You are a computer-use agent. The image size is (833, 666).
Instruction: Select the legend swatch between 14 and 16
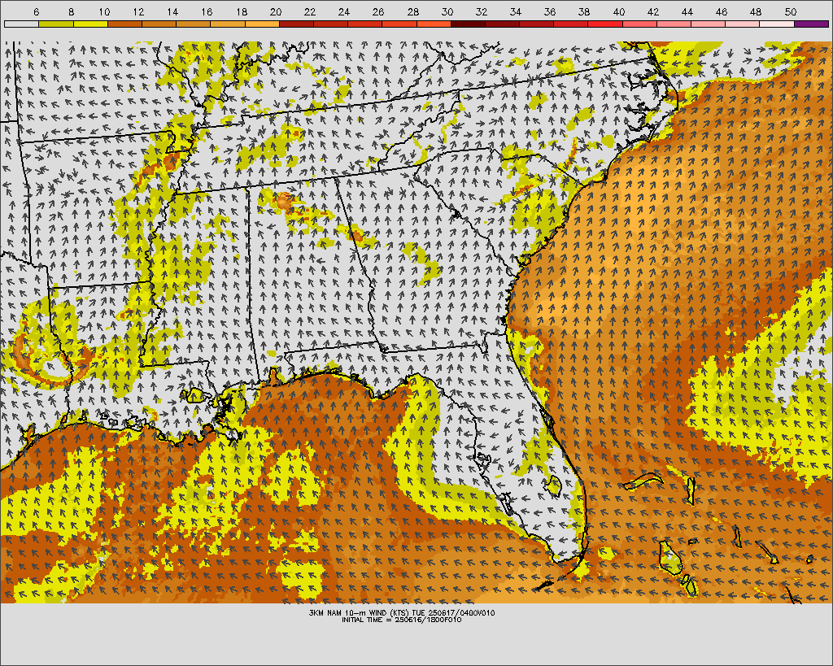(x=194, y=24)
